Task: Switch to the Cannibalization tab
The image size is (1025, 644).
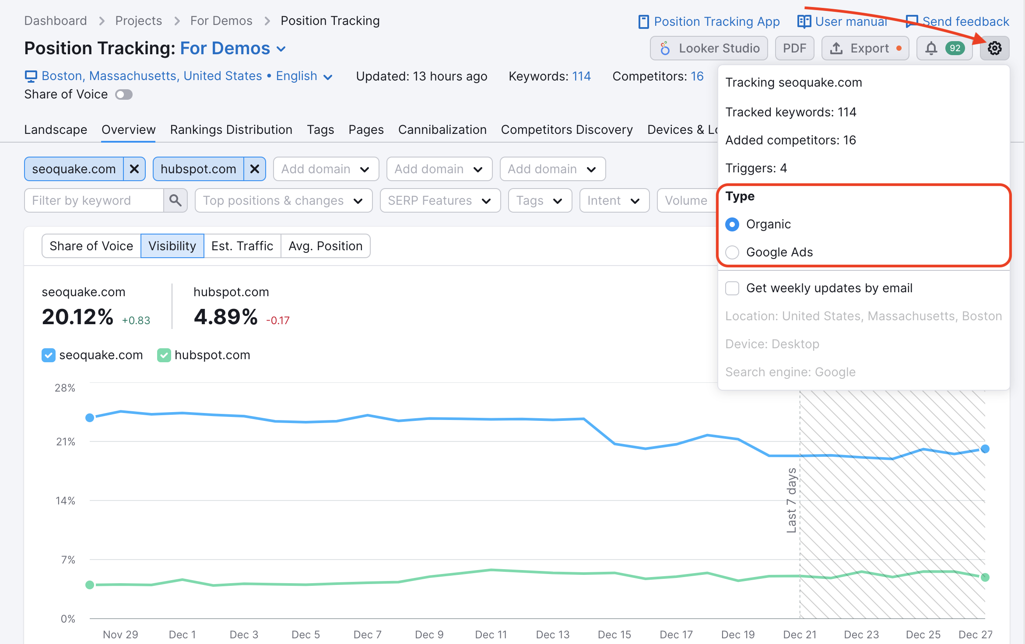Action: (x=442, y=129)
